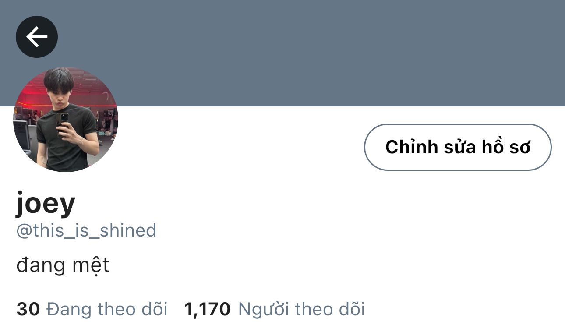This screenshot has height=332, width=565.
Task: Click the word "theo dõi" beside 30
Action: 133,309
